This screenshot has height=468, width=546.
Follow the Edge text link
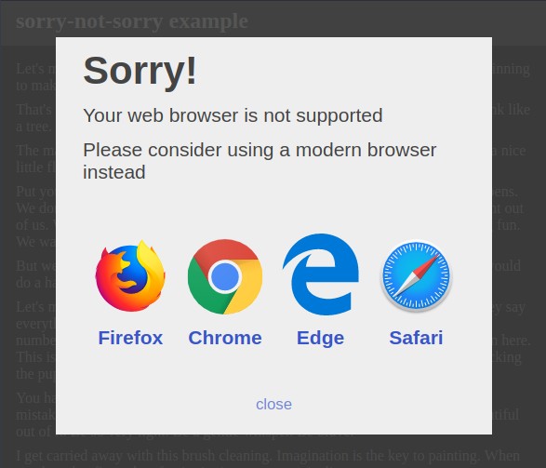(x=320, y=339)
